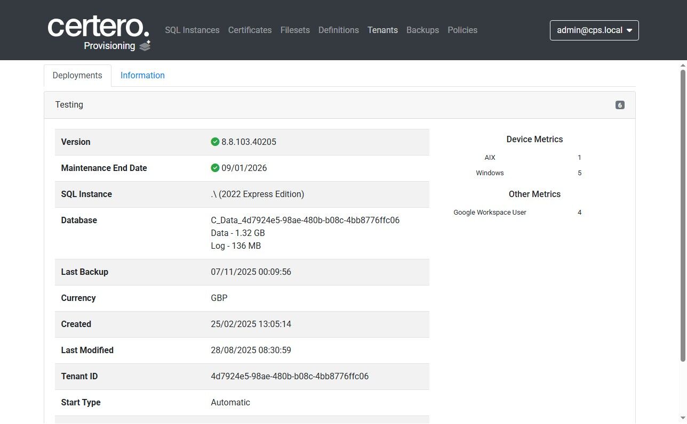This screenshot has width=687, height=424.
Task: Click the Provisioning stack icon
Action: pos(145,46)
